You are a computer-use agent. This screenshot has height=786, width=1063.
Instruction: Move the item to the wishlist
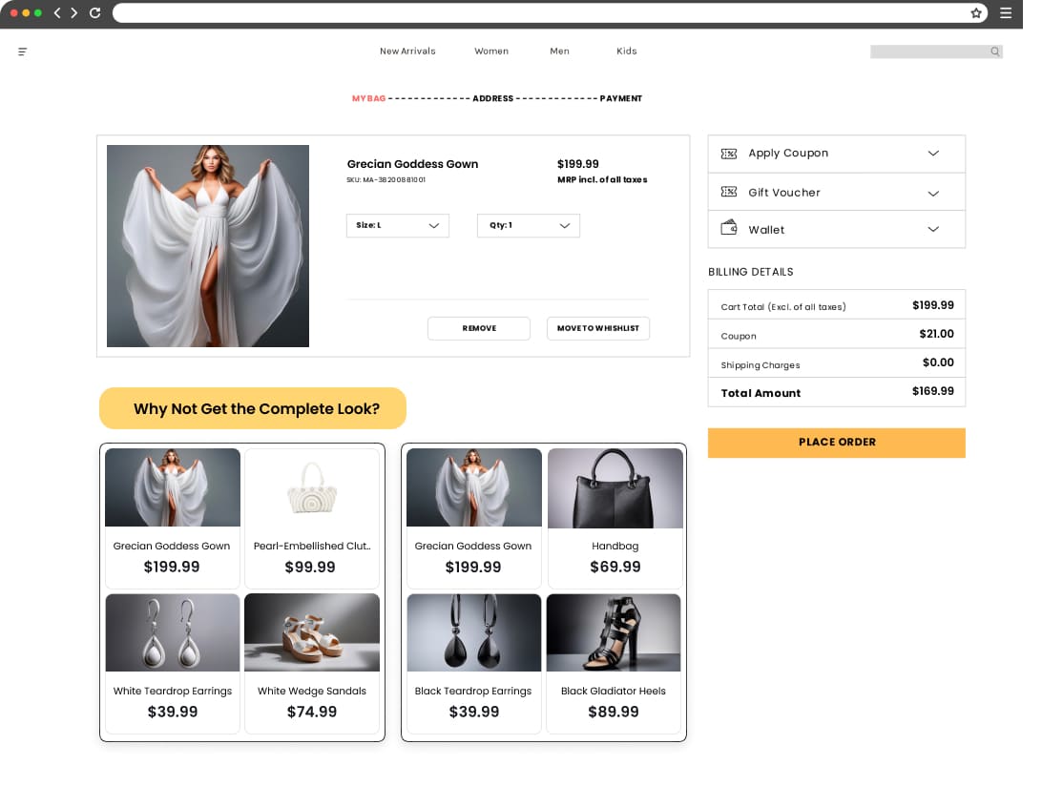click(598, 328)
